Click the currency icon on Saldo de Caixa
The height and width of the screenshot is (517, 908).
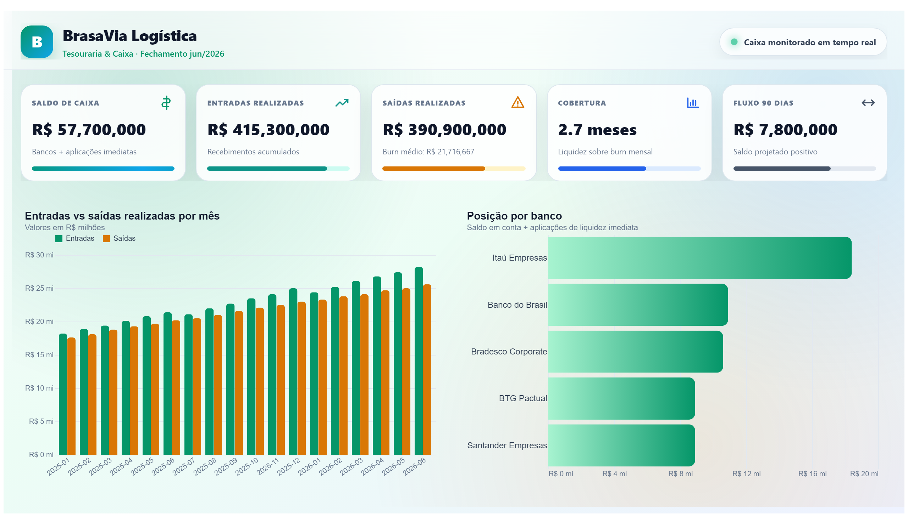(166, 103)
